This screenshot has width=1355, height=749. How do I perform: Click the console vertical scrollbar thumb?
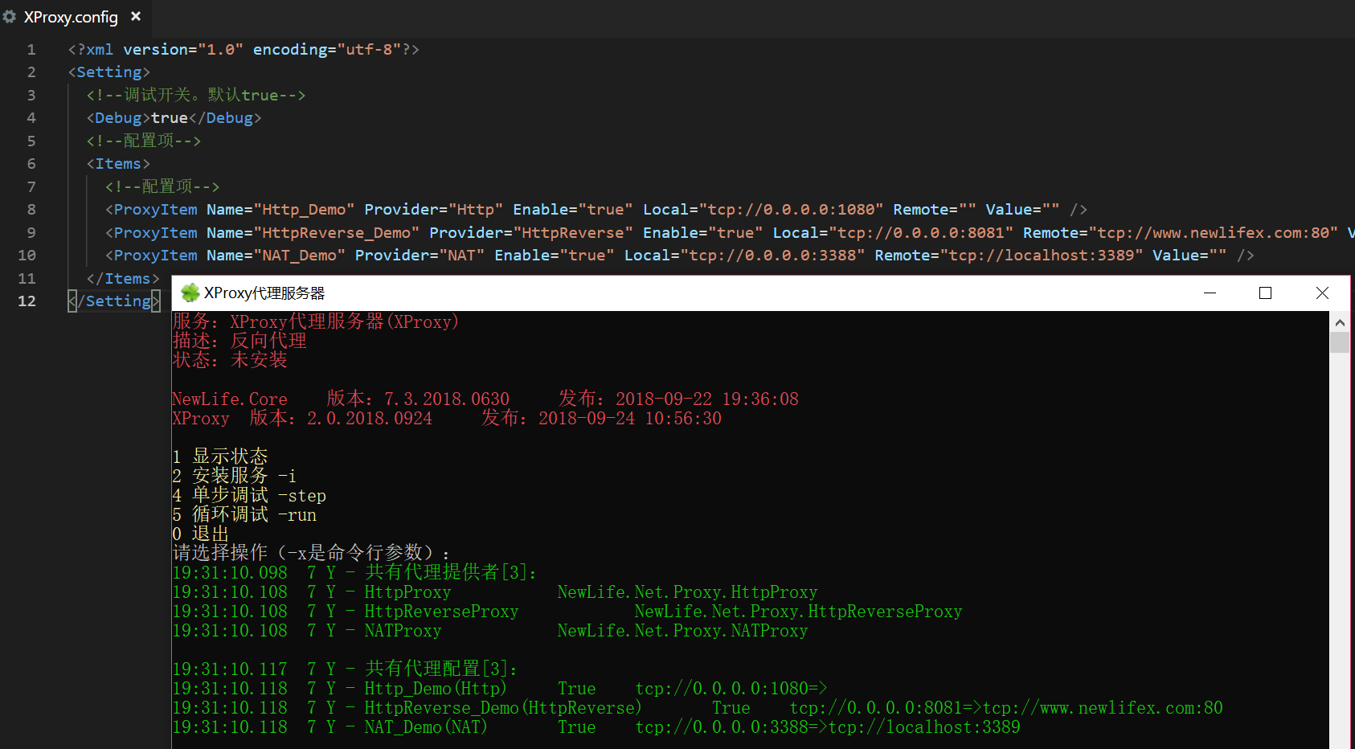1340,342
